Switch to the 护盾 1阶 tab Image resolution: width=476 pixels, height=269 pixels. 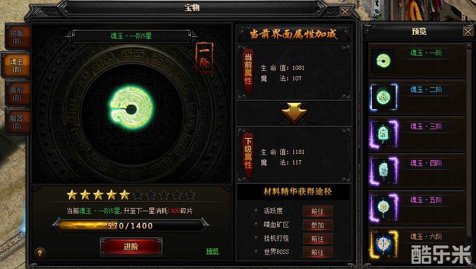[17, 37]
